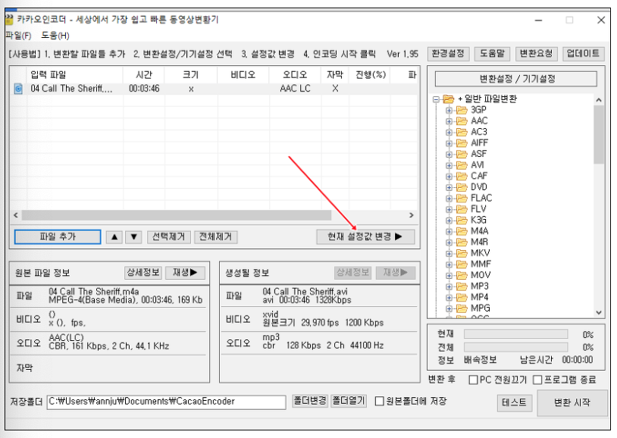The width and height of the screenshot is (617, 438).
Task: Expand the MP4 tree node
Action: (x=449, y=298)
